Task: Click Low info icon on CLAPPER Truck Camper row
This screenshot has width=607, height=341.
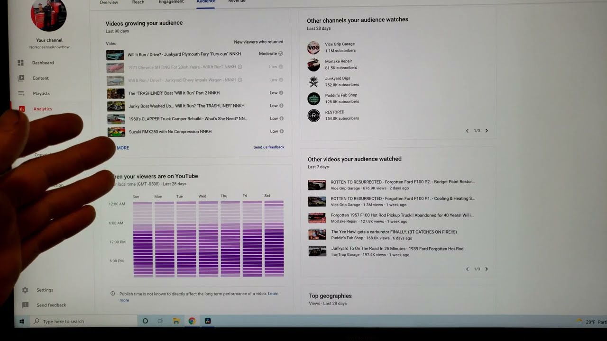Action: (x=281, y=118)
